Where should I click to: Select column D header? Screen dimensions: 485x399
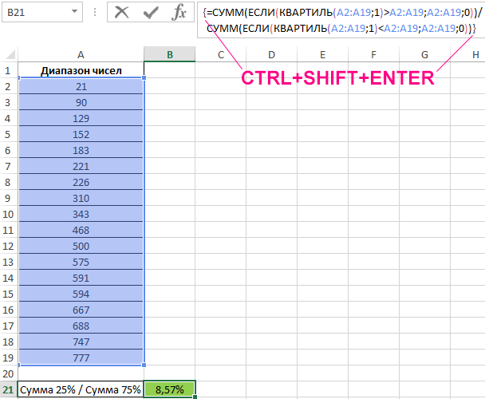(271, 54)
